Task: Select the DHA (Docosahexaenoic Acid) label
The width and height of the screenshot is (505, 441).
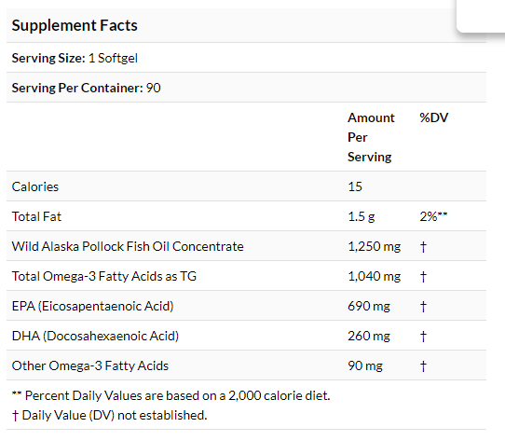Action: (95, 336)
